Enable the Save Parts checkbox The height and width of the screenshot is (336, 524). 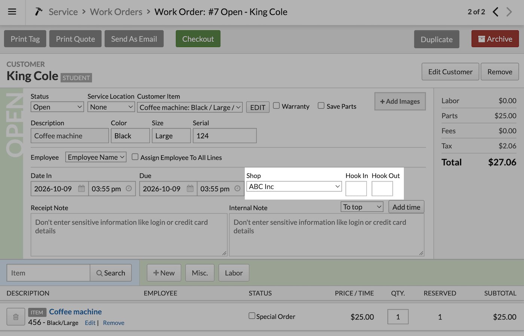click(x=321, y=106)
